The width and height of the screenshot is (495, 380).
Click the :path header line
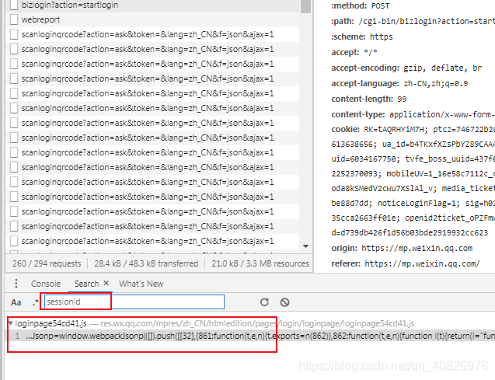tap(413, 21)
